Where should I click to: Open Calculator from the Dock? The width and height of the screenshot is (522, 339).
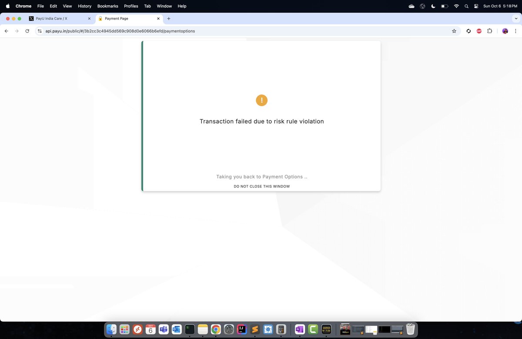pos(281,329)
